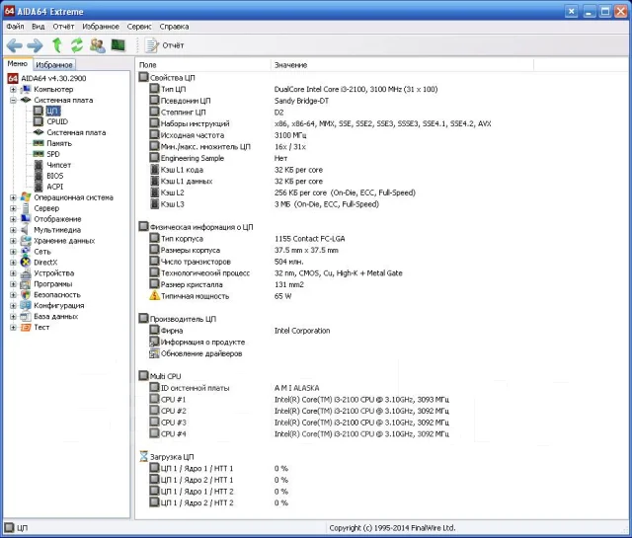Screen dimensions: 632x538
Task: Switch to the Меню tab
Action: point(18,64)
